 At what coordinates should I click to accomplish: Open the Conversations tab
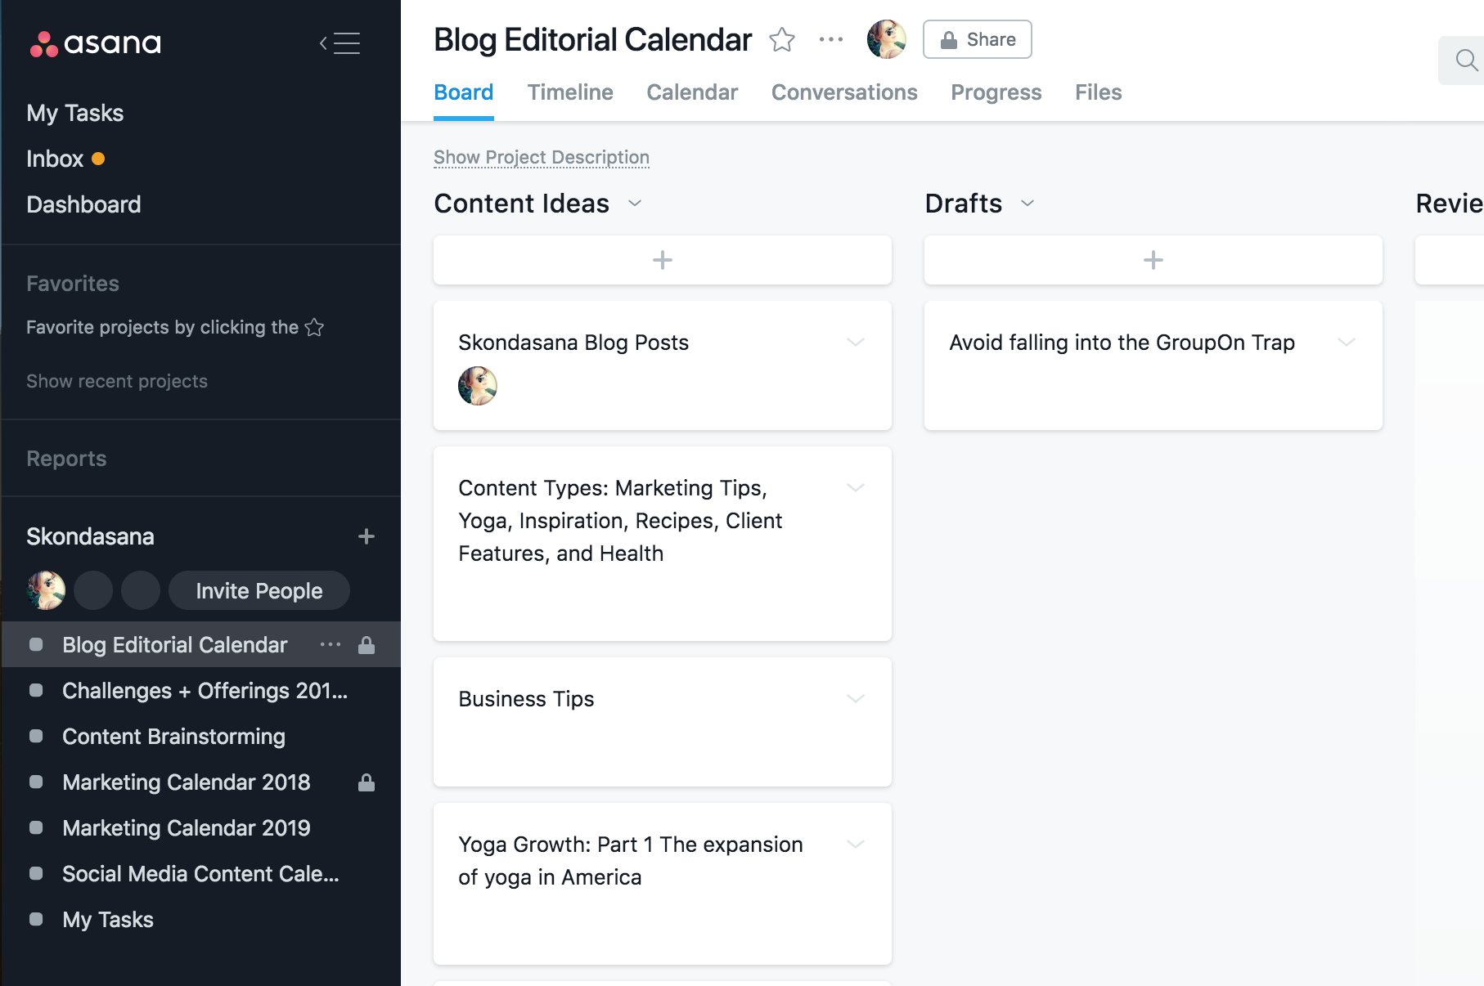[x=844, y=92]
